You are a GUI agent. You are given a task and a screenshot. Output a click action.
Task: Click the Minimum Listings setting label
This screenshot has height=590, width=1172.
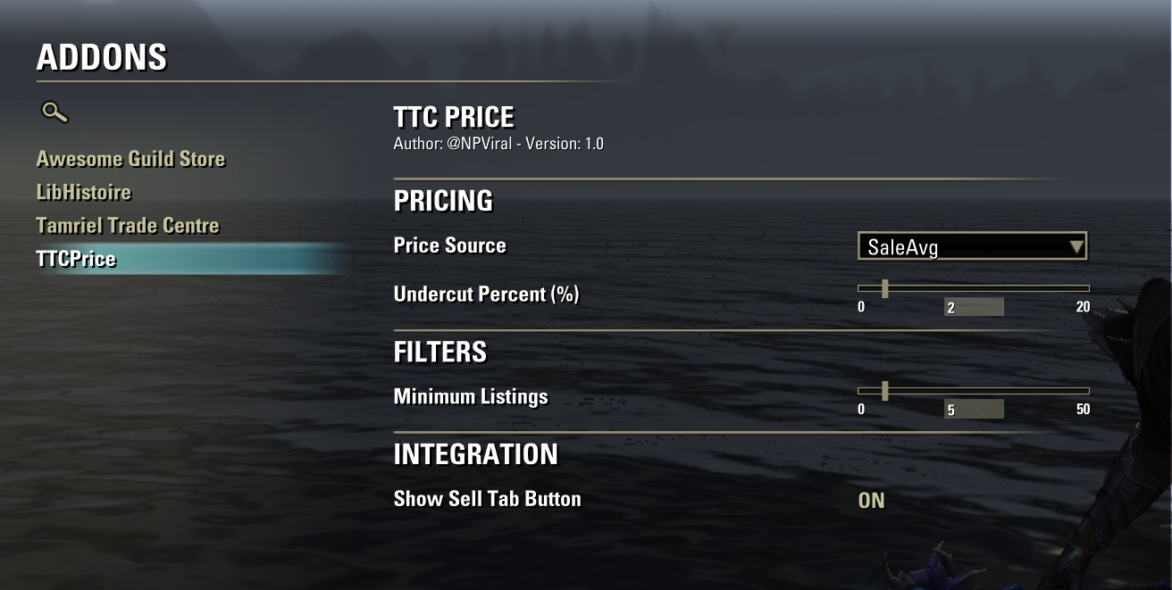(471, 396)
